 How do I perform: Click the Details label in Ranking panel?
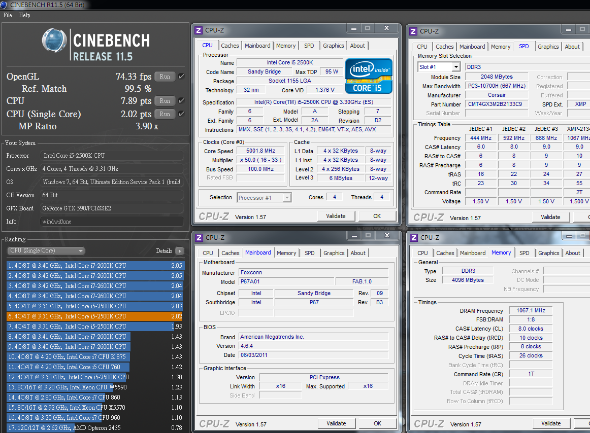[x=164, y=250]
